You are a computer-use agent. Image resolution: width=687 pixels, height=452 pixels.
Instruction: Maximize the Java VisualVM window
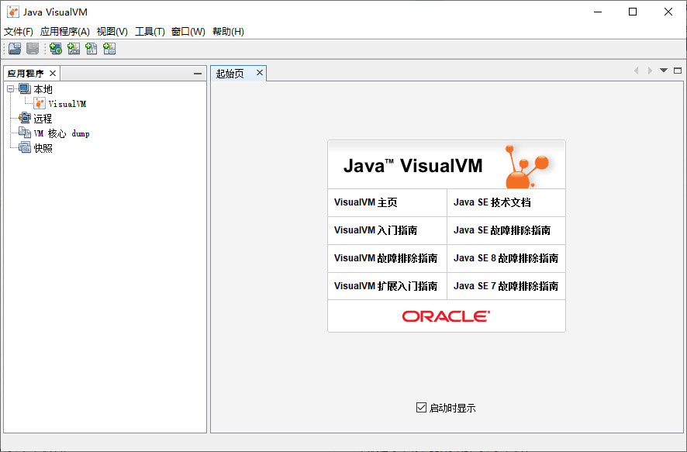click(x=633, y=12)
